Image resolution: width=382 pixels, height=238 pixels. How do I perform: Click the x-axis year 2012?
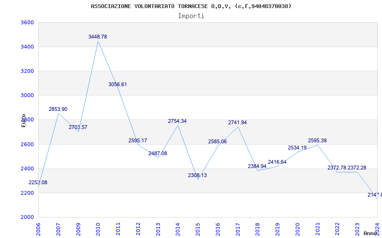point(138,229)
